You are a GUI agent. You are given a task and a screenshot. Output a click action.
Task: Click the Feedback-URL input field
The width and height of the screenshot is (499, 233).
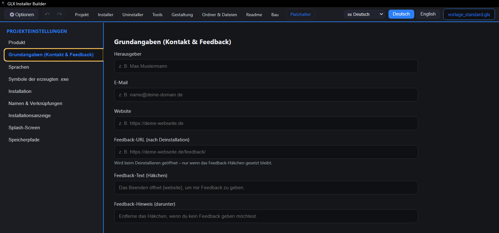pos(266,152)
